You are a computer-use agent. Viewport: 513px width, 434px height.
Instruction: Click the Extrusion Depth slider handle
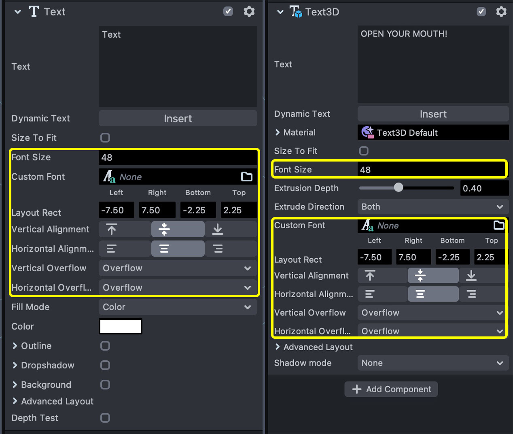(x=399, y=187)
